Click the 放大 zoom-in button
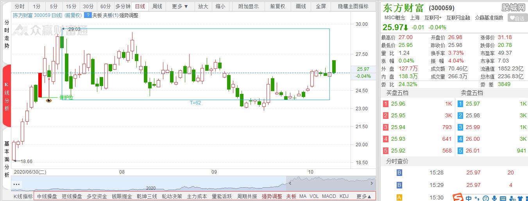Screen dimensions: 528x201 [x=203, y=6]
